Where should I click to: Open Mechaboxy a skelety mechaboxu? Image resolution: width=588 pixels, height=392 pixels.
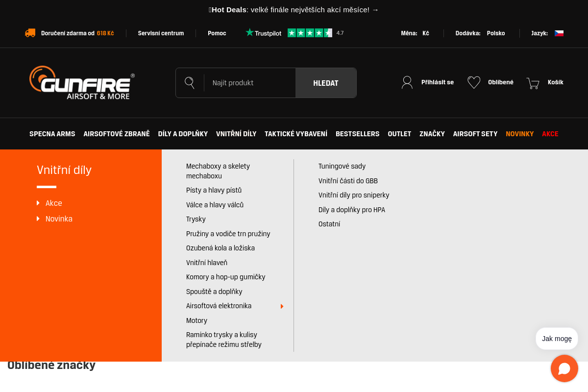[218, 171]
